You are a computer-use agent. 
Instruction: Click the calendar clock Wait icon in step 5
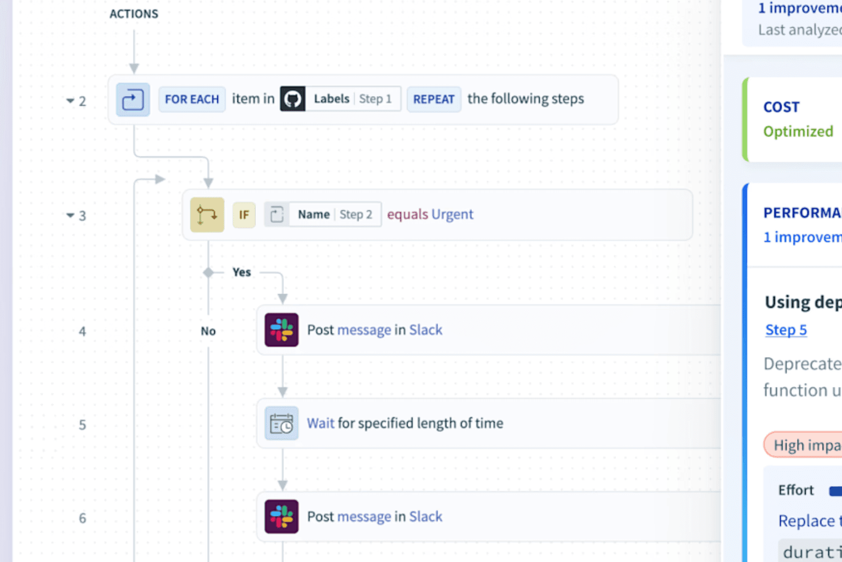pos(282,423)
